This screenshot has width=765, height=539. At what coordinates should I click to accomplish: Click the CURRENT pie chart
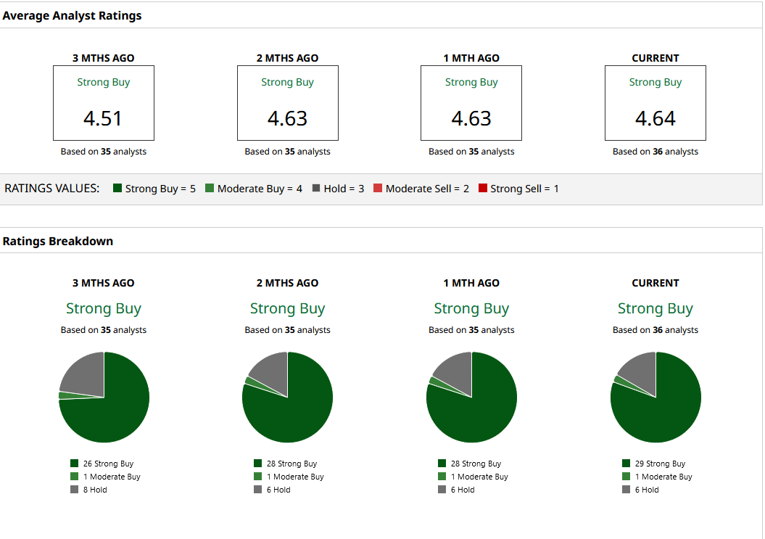(x=656, y=398)
